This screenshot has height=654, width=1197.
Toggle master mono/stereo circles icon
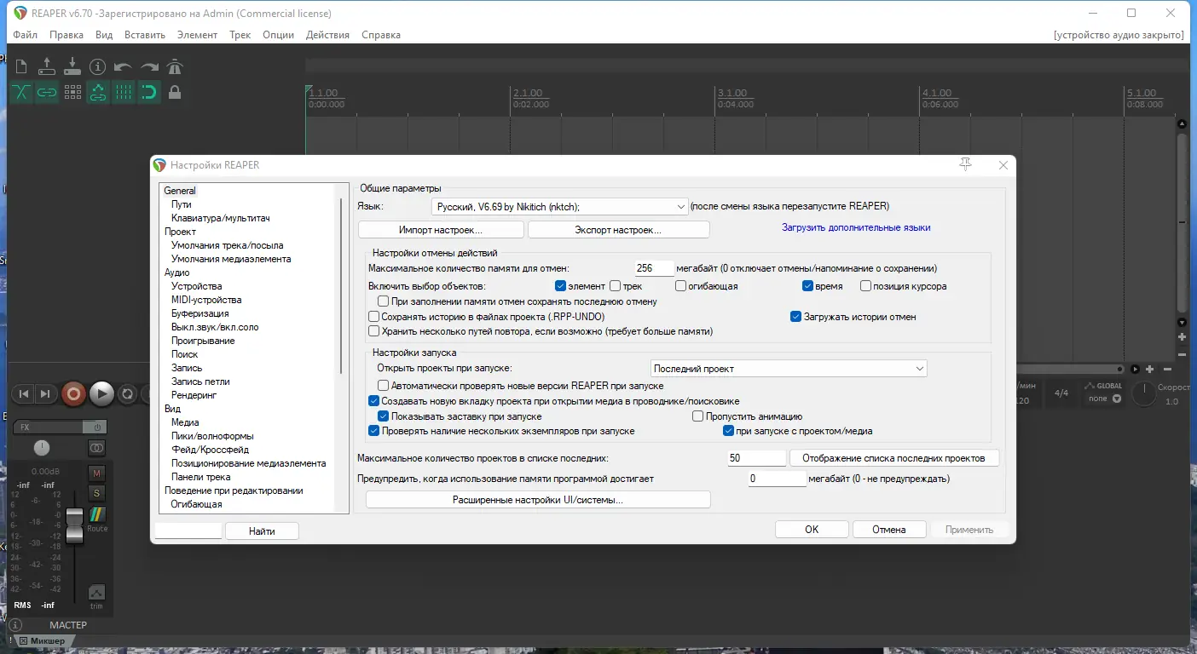[97, 448]
